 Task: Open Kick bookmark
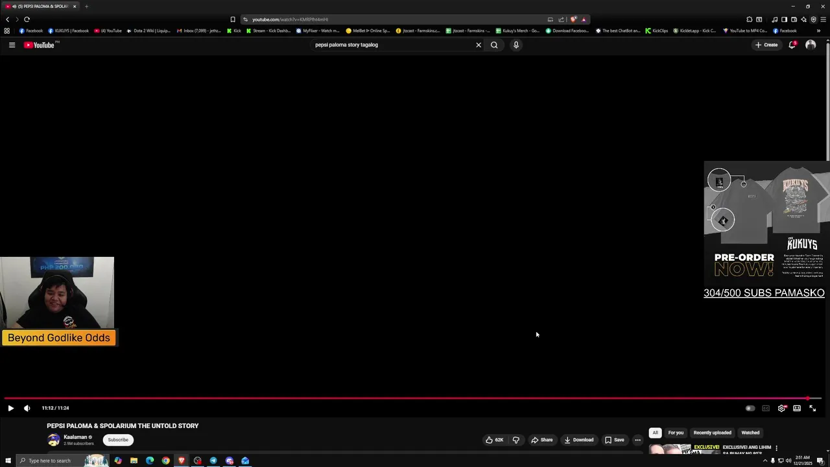click(233, 30)
